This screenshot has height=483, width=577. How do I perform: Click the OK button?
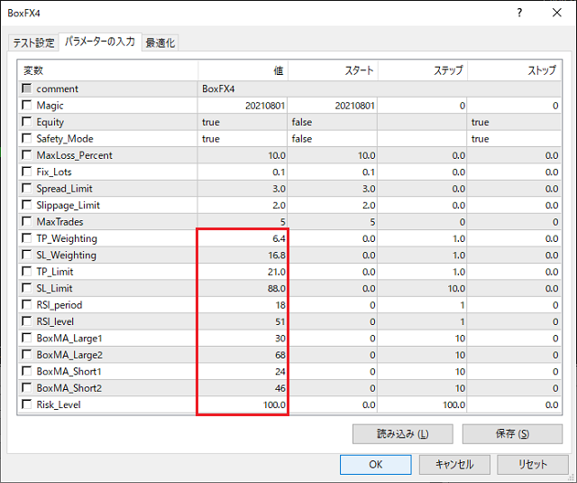pyautogui.click(x=376, y=464)
